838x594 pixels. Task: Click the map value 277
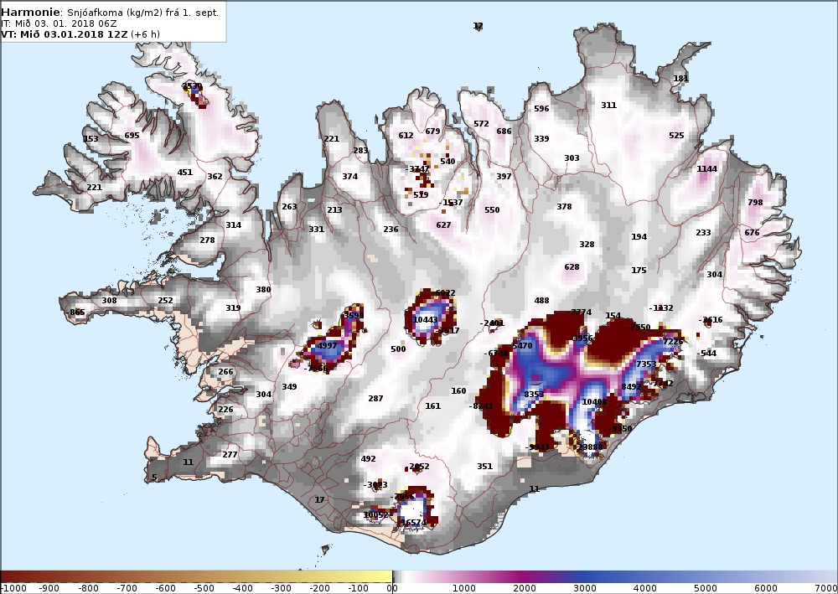230,455
